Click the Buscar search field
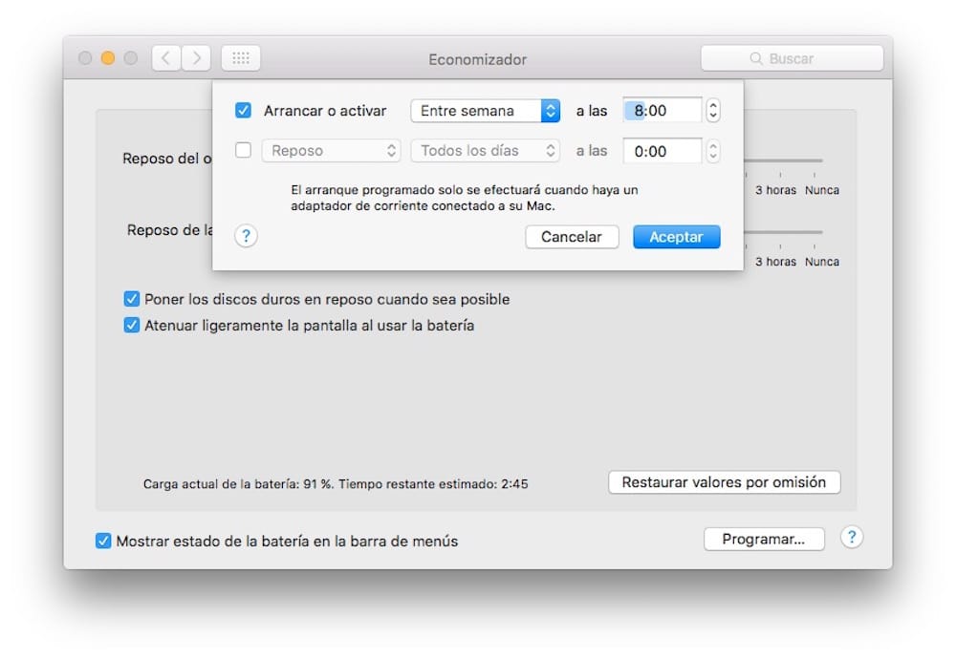This screenshot has width=956, height=660. point(792,58)
